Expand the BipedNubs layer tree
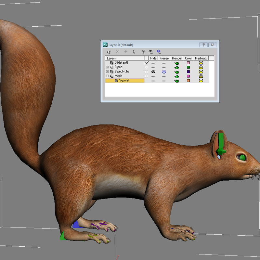 click(107, 71)
